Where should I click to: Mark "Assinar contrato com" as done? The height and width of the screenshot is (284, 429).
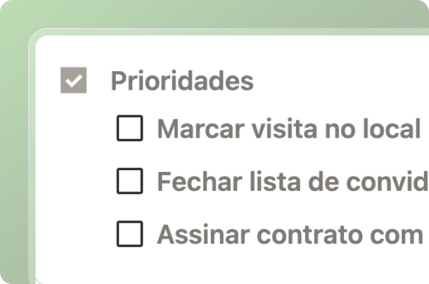pyautogui.click(x=130, y=234)
